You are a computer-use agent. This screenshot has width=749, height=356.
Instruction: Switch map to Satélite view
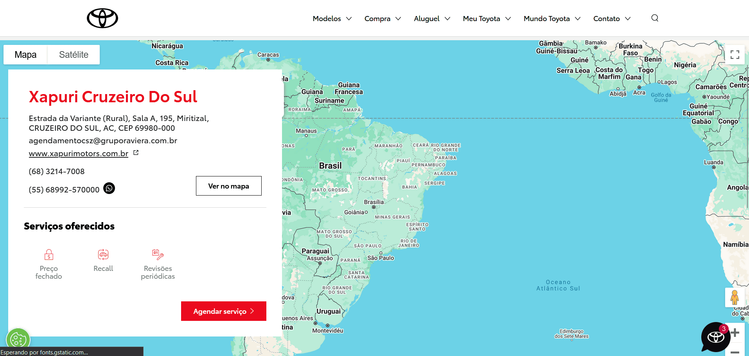(x=74, y=55)
